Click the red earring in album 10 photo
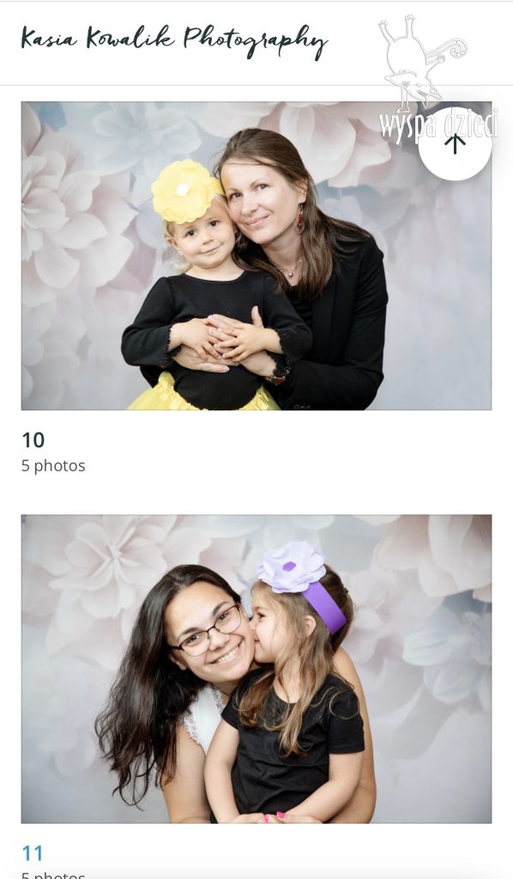The image size is (513, 879). pos(300,217)
